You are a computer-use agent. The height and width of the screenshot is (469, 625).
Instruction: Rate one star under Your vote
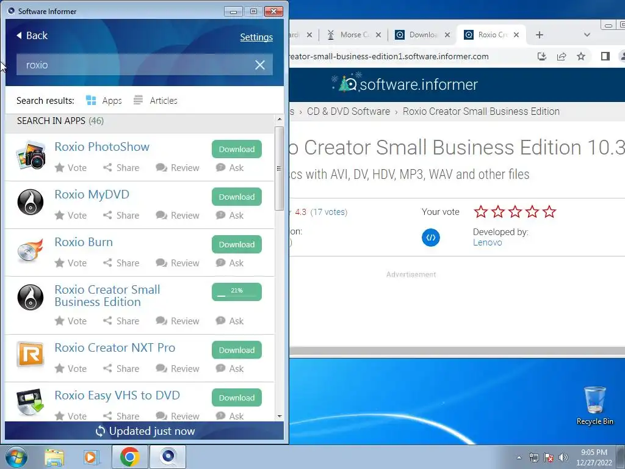pyautogui.click(x=481, y=211)
